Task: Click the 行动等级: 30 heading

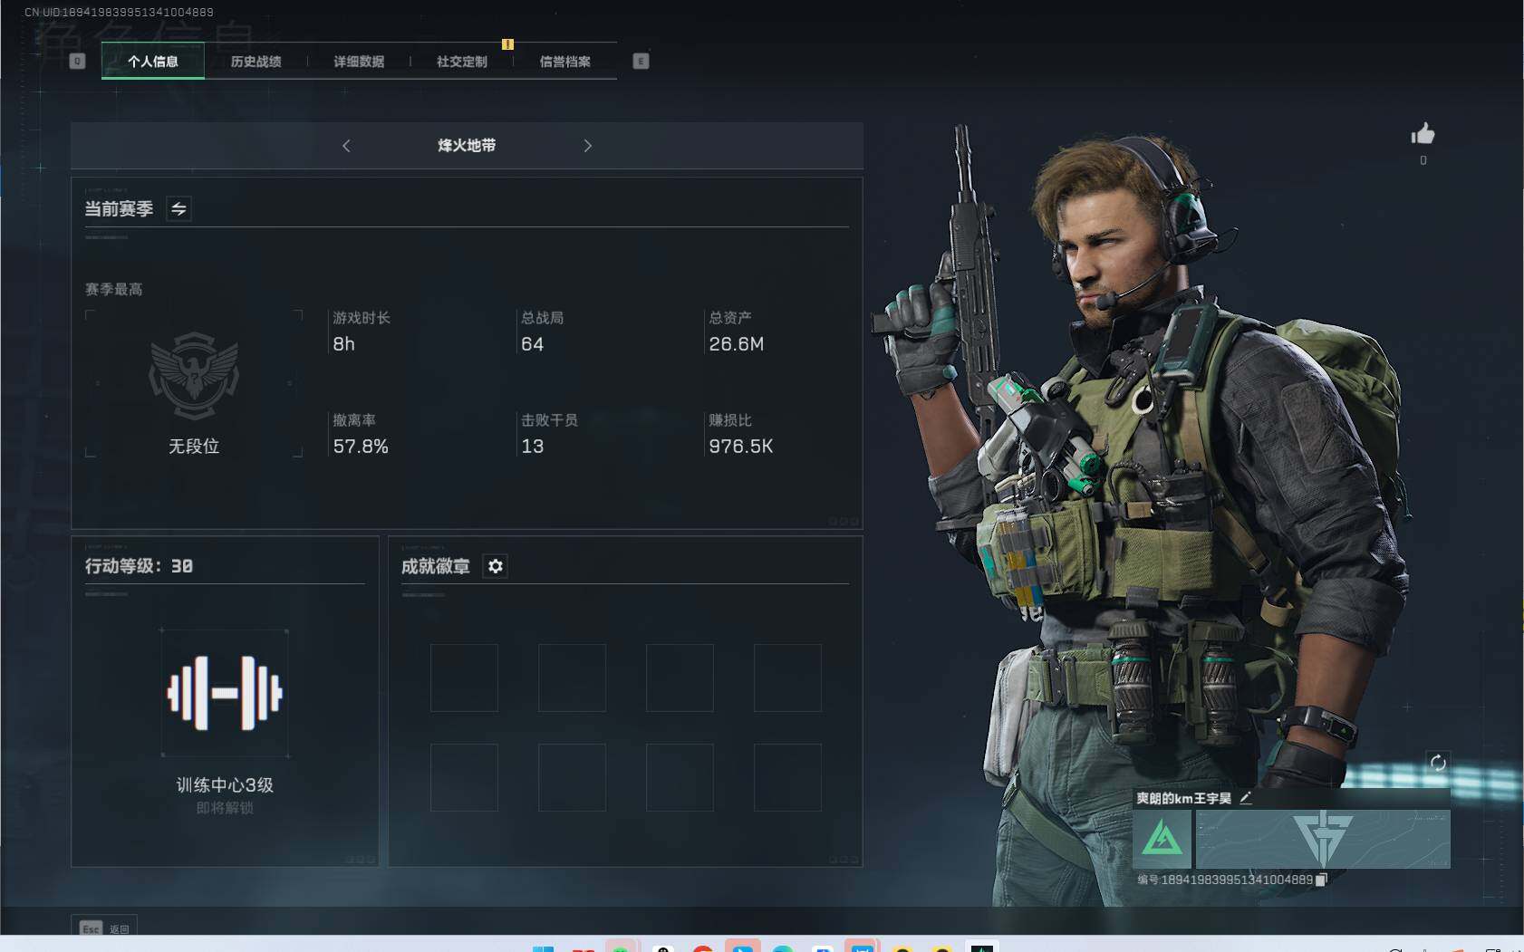Action: point(139,566)
